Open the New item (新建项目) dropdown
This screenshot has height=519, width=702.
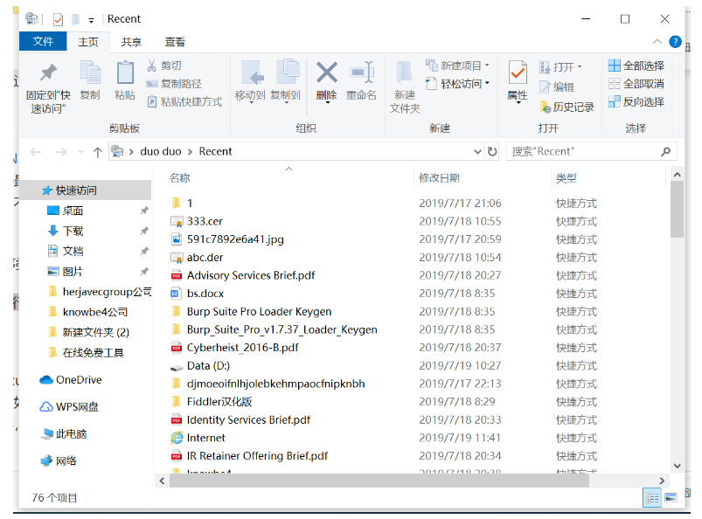[x=457, y=66]
